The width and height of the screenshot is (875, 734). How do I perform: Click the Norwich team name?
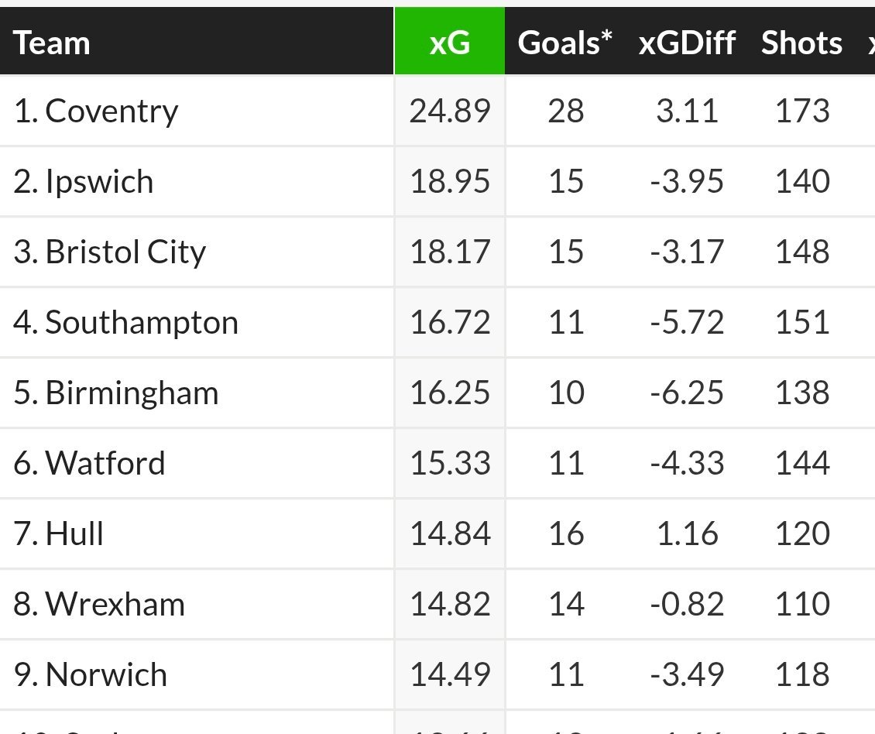(106, 675)
